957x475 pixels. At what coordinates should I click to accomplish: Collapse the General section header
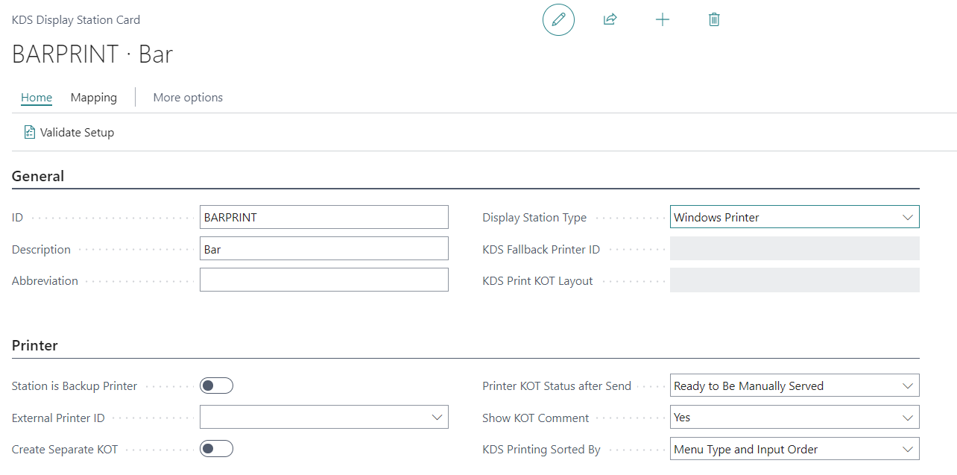(38, 177)
